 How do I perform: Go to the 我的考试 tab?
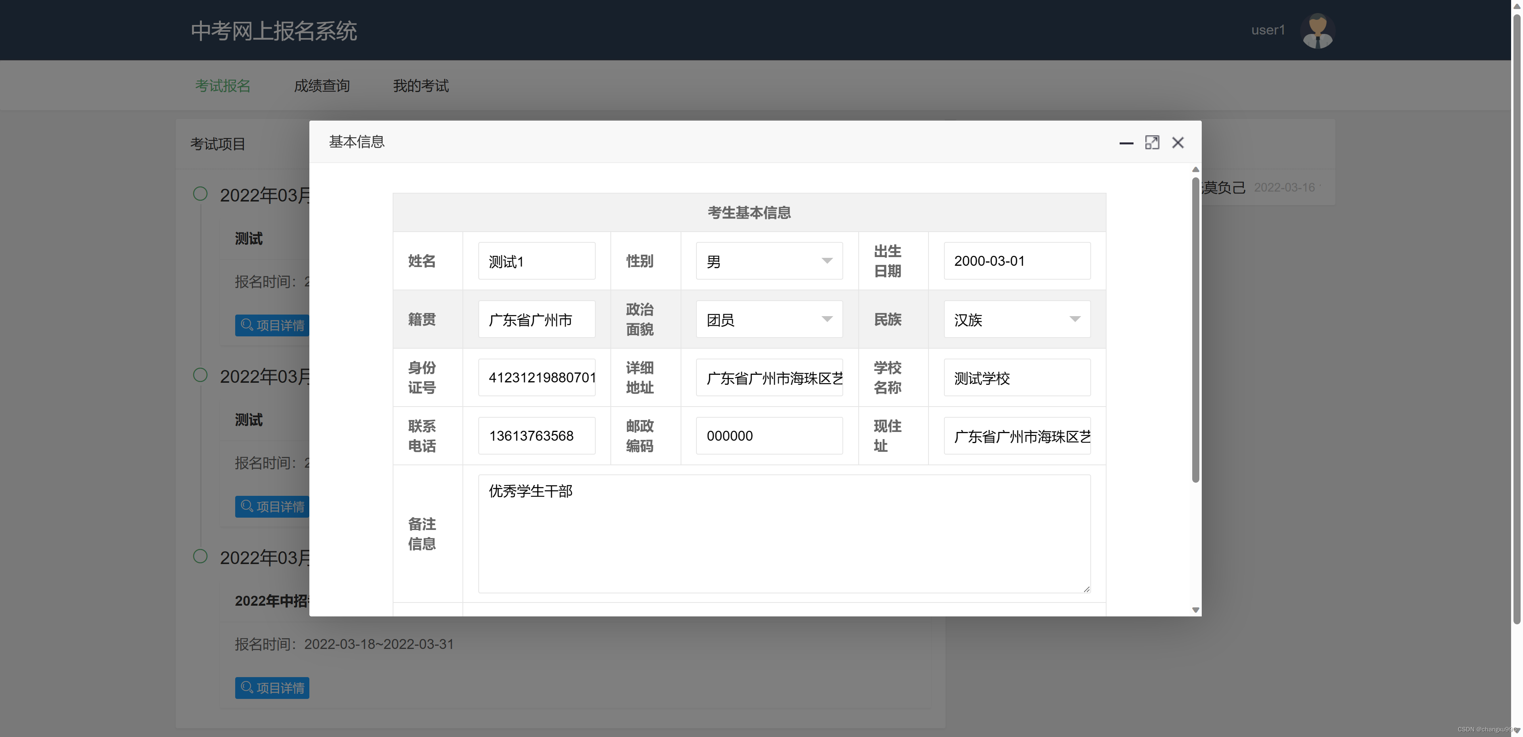(420, 86)
